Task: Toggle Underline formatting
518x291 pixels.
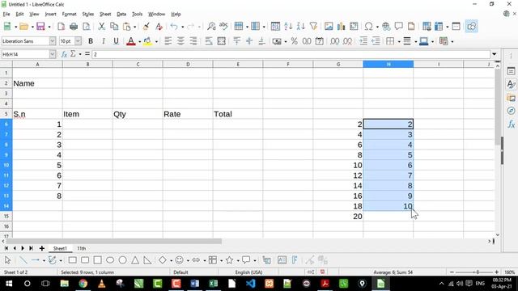Action: [116, 41]
